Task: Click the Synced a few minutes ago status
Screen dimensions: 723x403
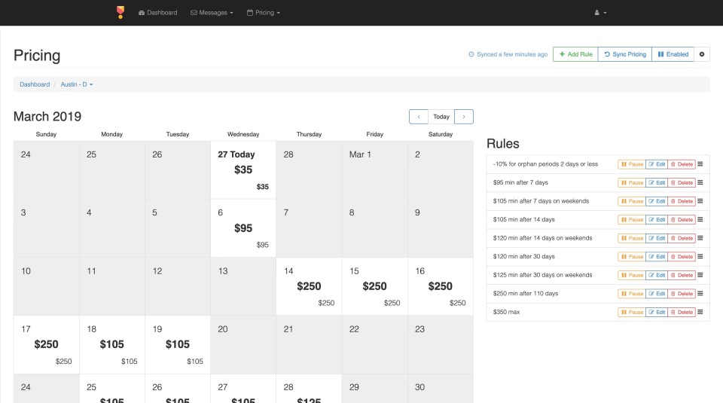Action: (x=508, y=54)
